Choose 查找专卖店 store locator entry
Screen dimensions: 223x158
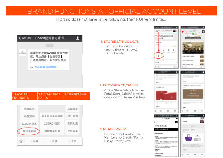(x=29, y=131)
